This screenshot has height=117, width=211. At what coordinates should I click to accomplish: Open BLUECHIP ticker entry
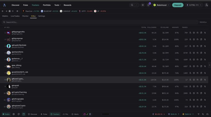(x=50, y=11)
